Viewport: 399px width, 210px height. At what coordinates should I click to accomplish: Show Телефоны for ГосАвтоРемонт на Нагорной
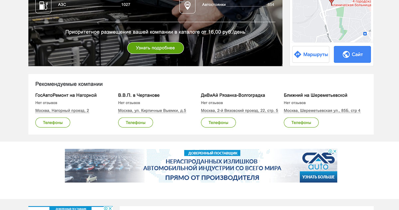53,122
